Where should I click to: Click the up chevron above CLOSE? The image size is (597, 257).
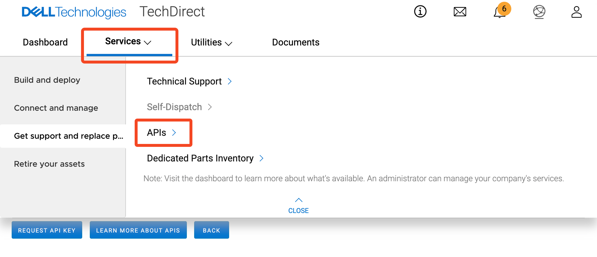[298, 200]
